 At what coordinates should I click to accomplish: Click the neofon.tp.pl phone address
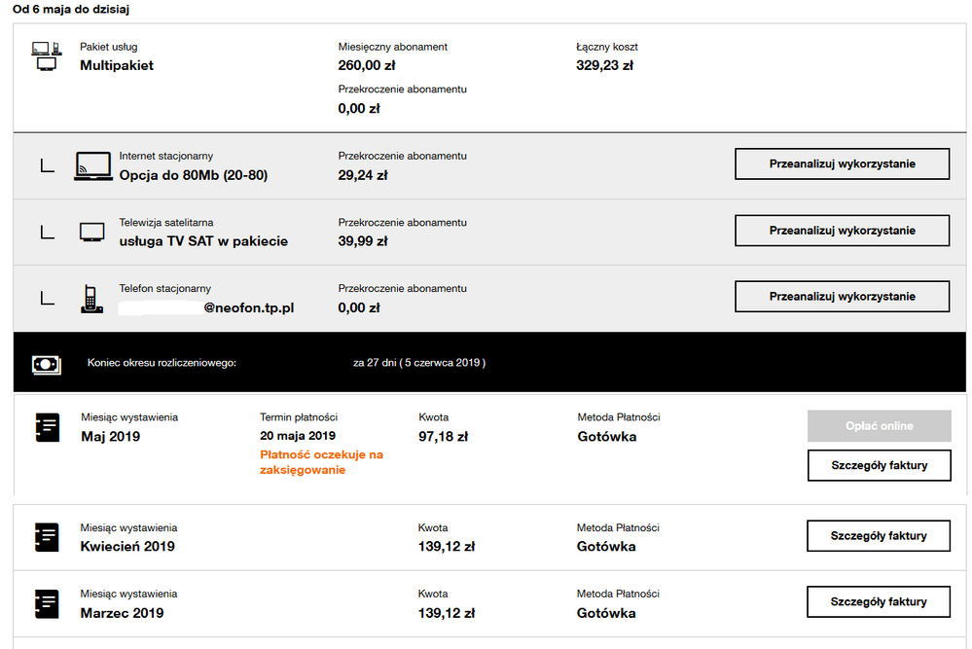pos(248,307)
